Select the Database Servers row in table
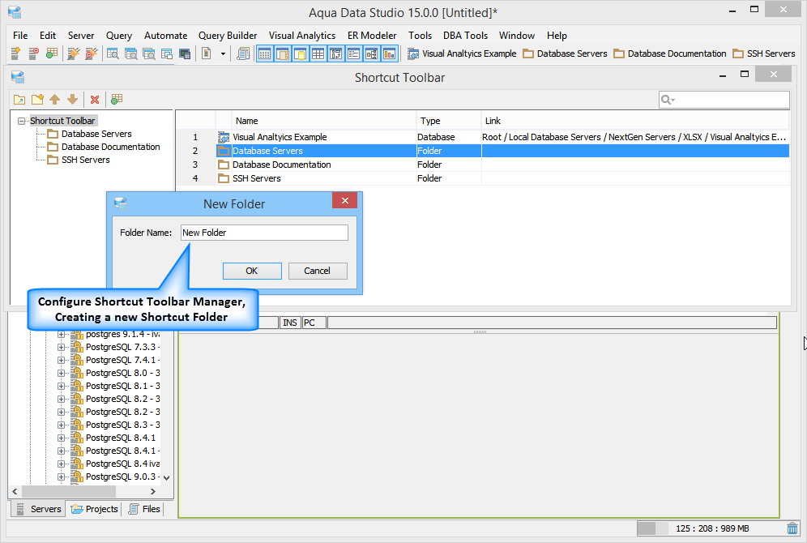807x543 pixels. 482,151
